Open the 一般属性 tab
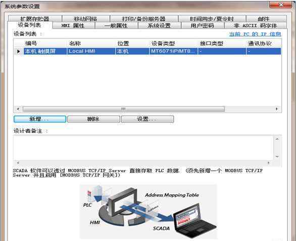 116,25
